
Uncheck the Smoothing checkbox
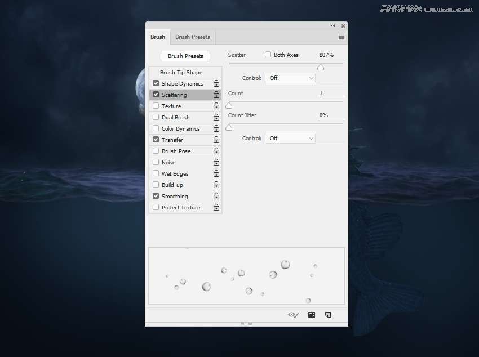tap(156, 196)
